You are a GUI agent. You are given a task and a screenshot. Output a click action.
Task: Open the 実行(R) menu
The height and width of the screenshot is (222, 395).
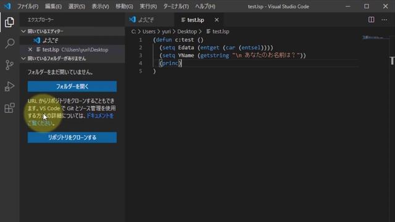[x=148, y=6]
